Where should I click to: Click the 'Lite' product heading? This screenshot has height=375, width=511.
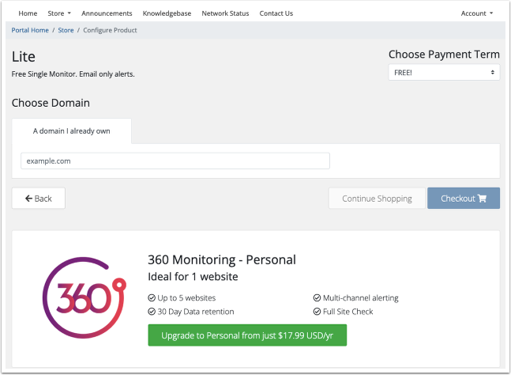(24, 56)
